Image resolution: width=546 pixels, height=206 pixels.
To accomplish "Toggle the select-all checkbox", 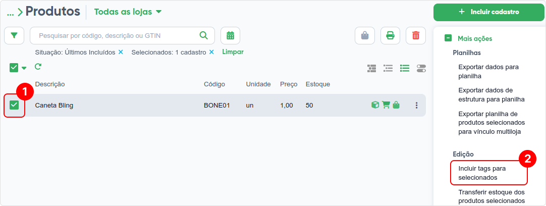I will [x=14, y=68].
